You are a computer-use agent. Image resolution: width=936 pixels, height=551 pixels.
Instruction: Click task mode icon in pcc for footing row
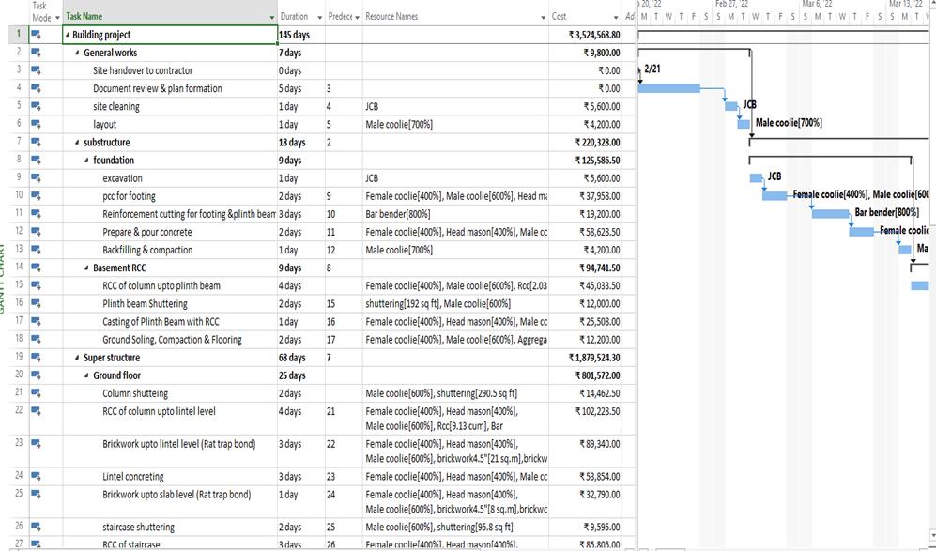pyautogui.click(x=36, y=196)
